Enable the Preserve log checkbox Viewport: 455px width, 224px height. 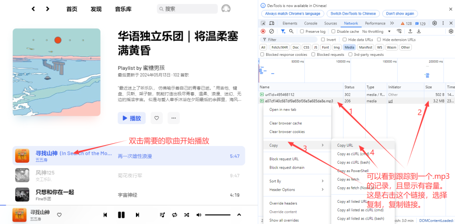tap(303, 31)
